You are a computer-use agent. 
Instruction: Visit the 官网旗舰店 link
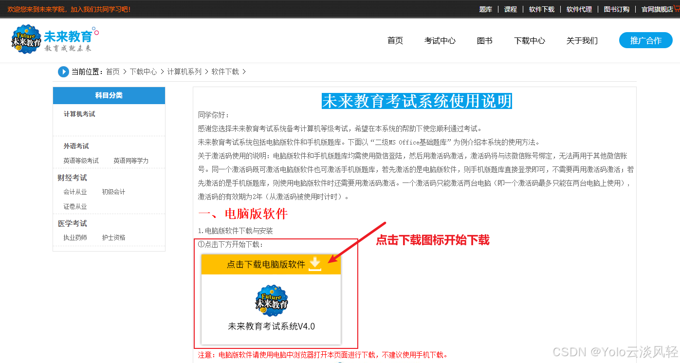[x=657, y=9]
